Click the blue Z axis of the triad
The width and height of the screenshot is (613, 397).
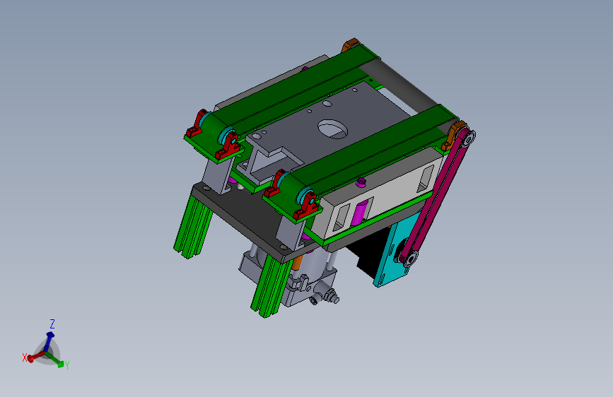[49, 341]
